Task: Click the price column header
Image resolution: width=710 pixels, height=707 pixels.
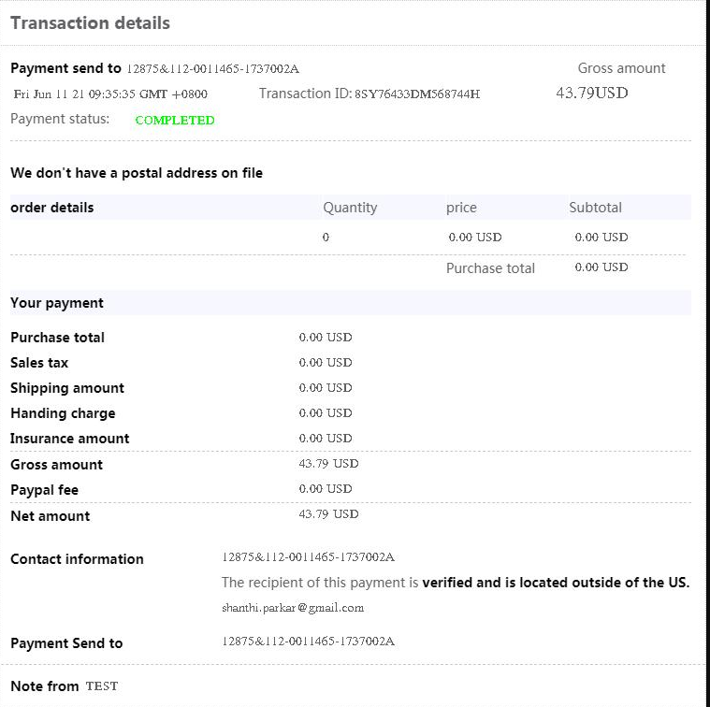Action: click(x=461, y=208)
